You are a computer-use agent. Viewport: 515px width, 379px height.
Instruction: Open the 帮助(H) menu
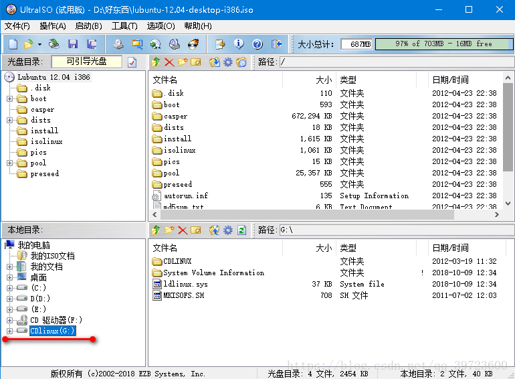(x=198, y=26)
